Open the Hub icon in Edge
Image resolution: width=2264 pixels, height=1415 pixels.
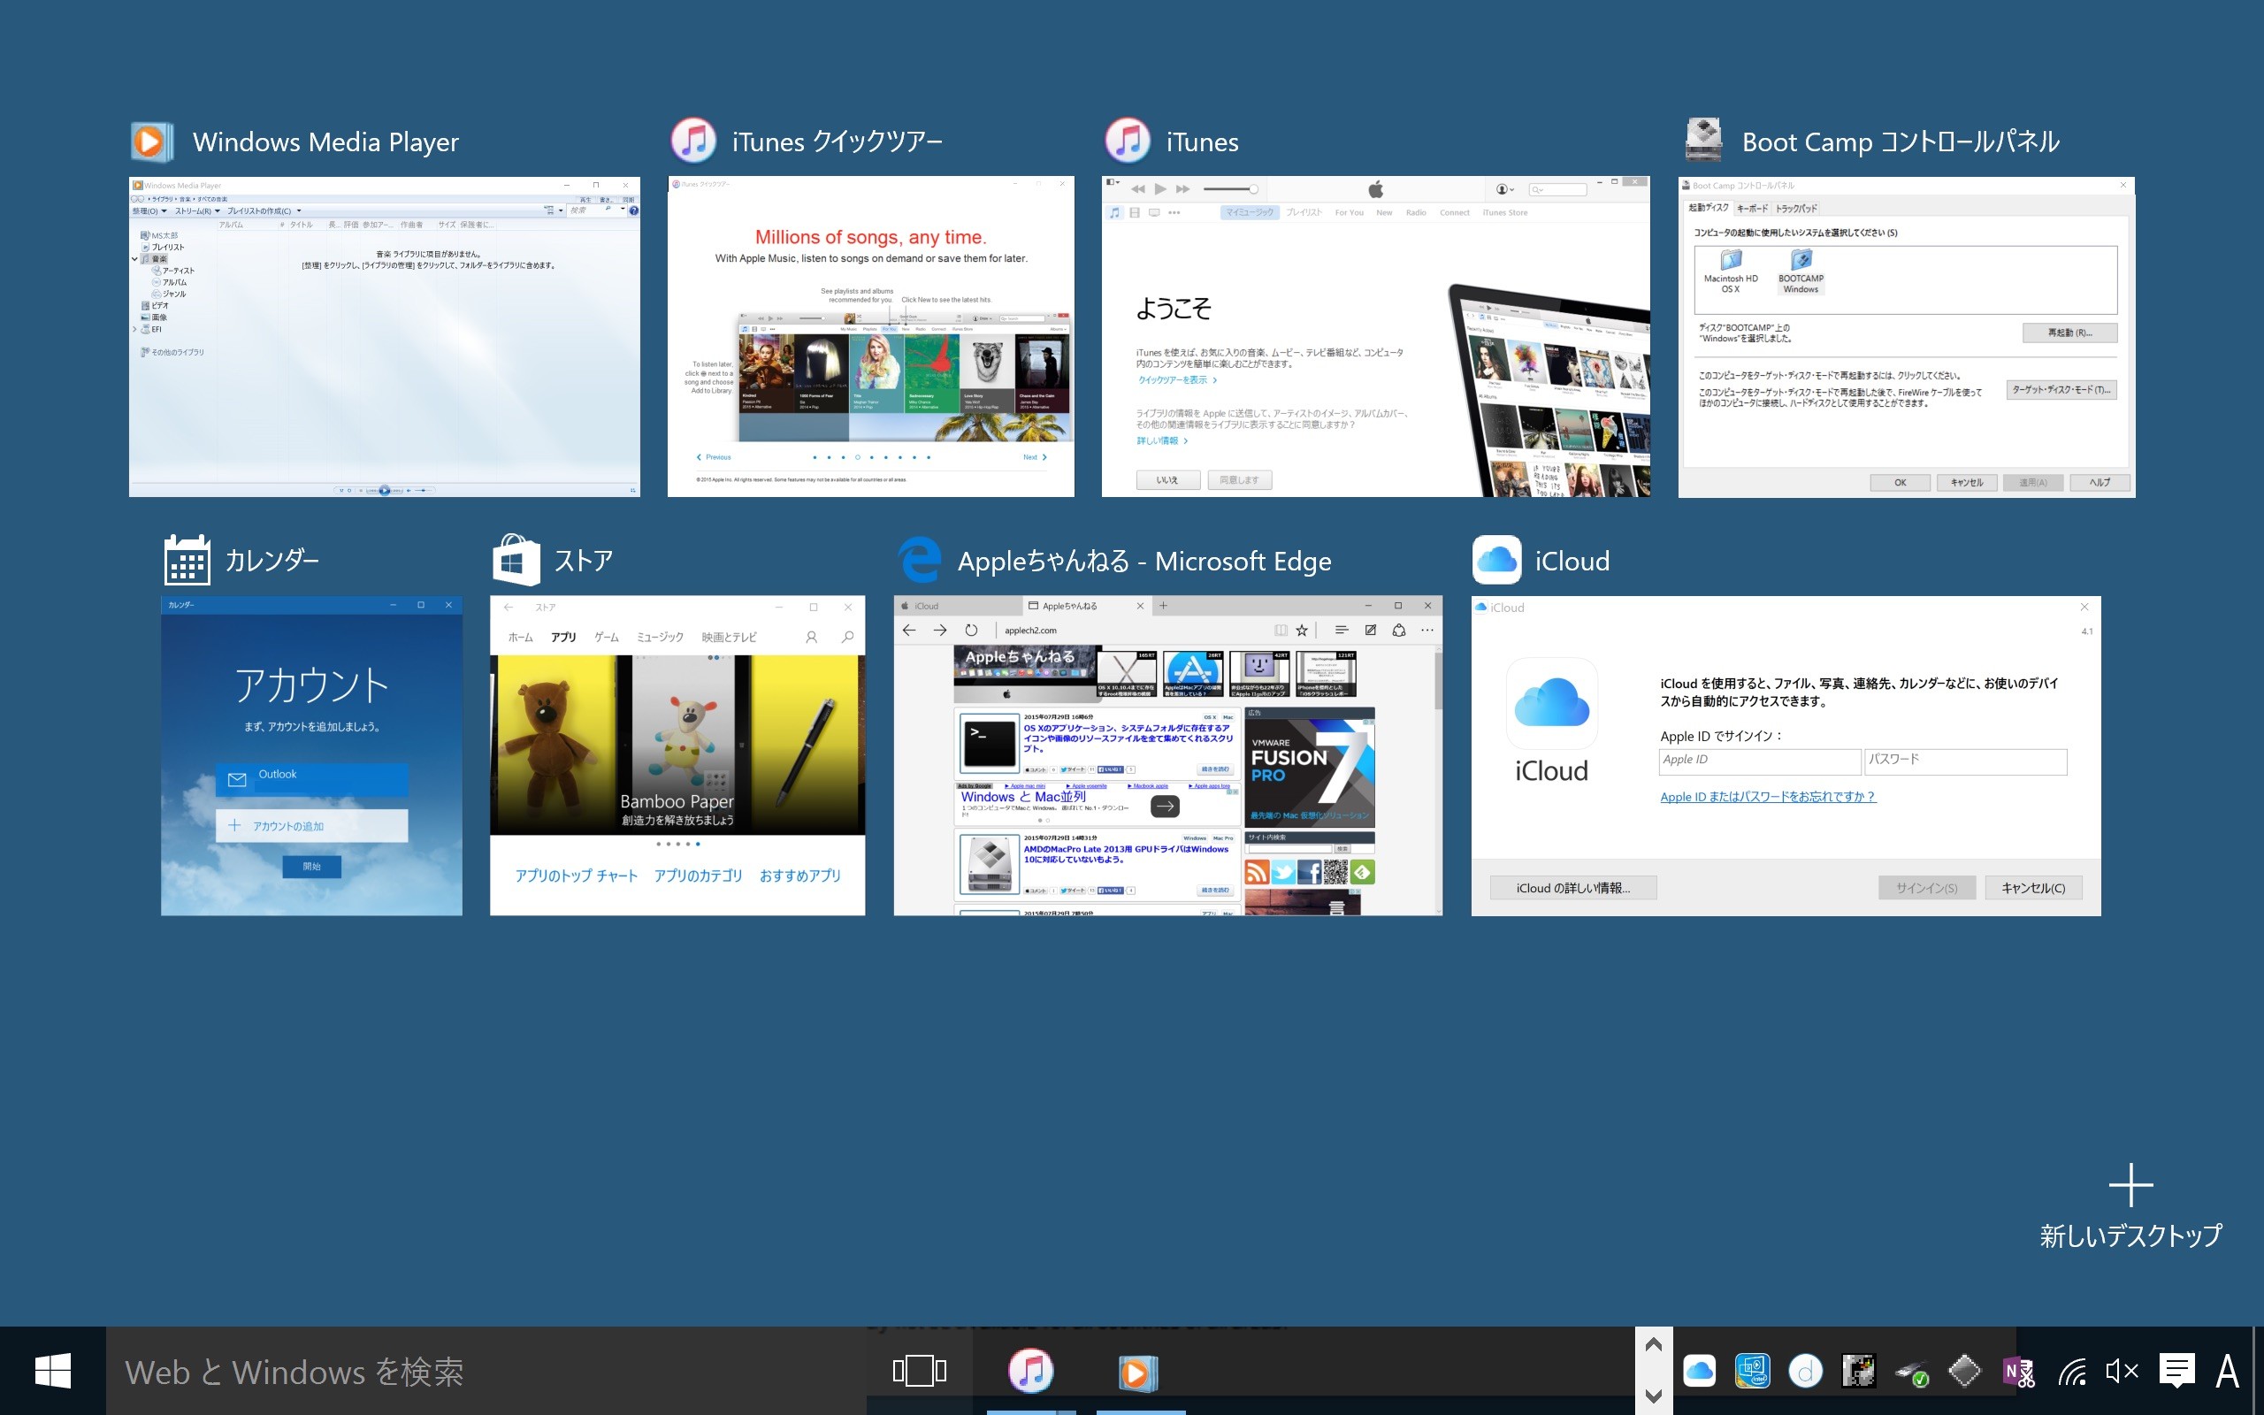click(x=1341, y=630)
